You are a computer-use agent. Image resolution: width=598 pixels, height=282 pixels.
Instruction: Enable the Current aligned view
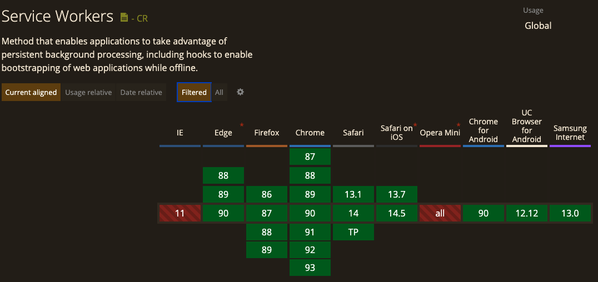[31, 93]
